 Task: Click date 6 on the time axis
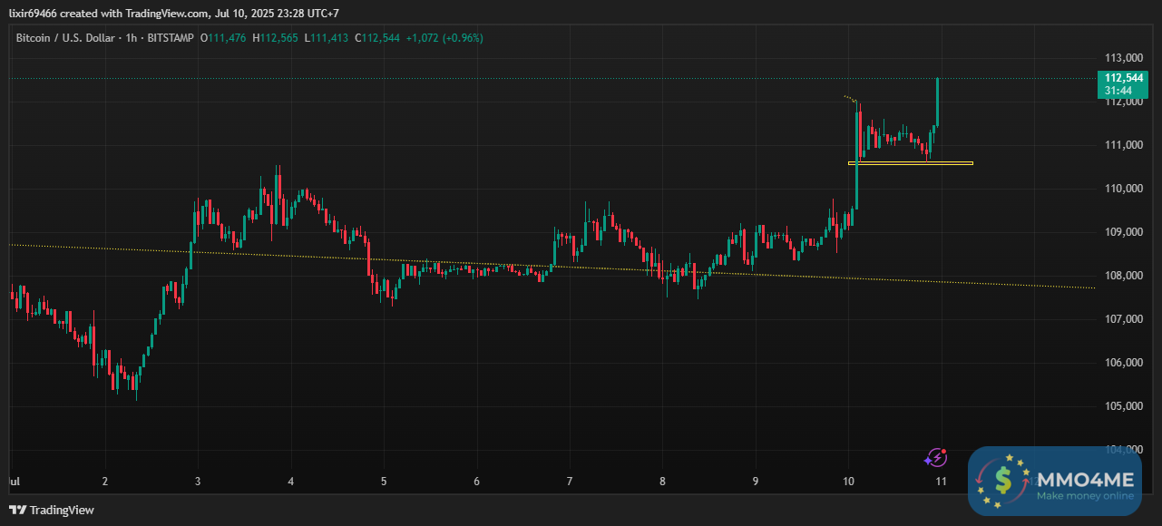[477, 481]
